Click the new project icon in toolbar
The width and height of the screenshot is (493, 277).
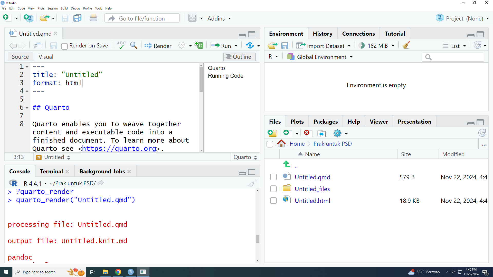coord(28,18)
